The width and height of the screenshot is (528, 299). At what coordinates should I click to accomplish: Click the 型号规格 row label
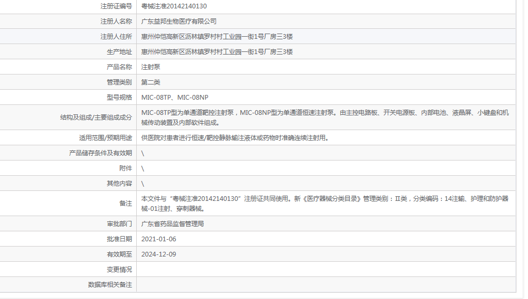[x=119, y=98]
